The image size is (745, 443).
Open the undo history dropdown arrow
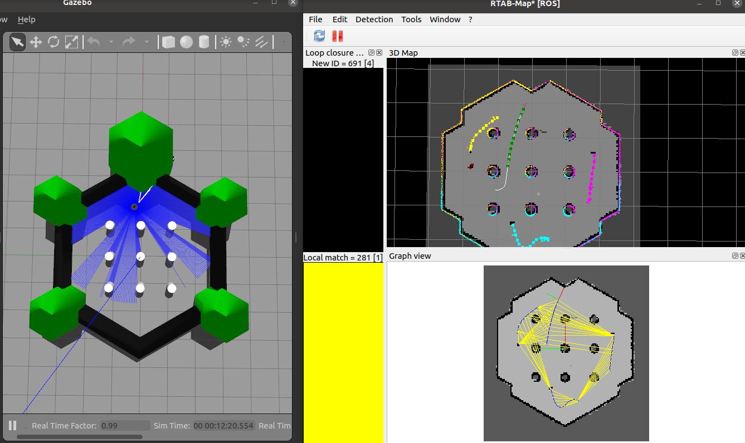[x=111, y=42]
